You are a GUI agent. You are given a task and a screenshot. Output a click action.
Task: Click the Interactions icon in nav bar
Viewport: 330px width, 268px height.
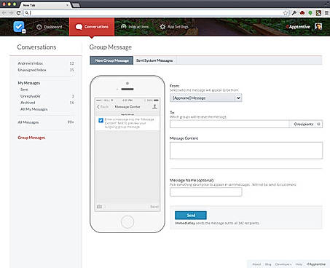[x=124, y=26]
